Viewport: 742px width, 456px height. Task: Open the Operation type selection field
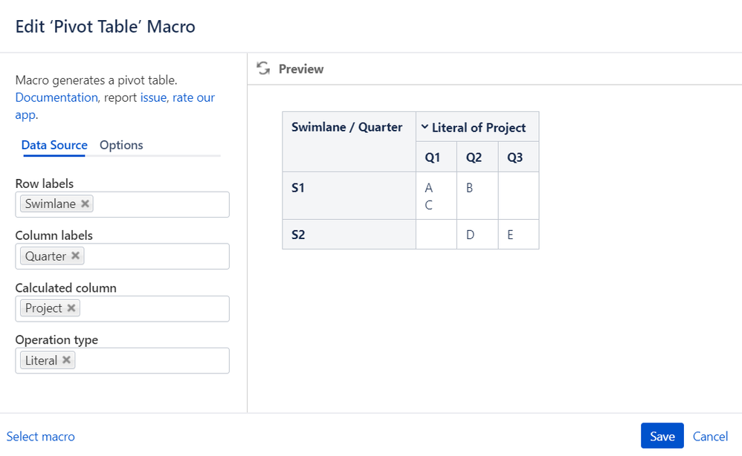[x=164, y=360]
